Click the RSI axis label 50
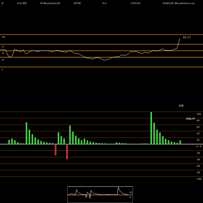The height and width of the screenshot is (203, 203). [x=3, y=53]
